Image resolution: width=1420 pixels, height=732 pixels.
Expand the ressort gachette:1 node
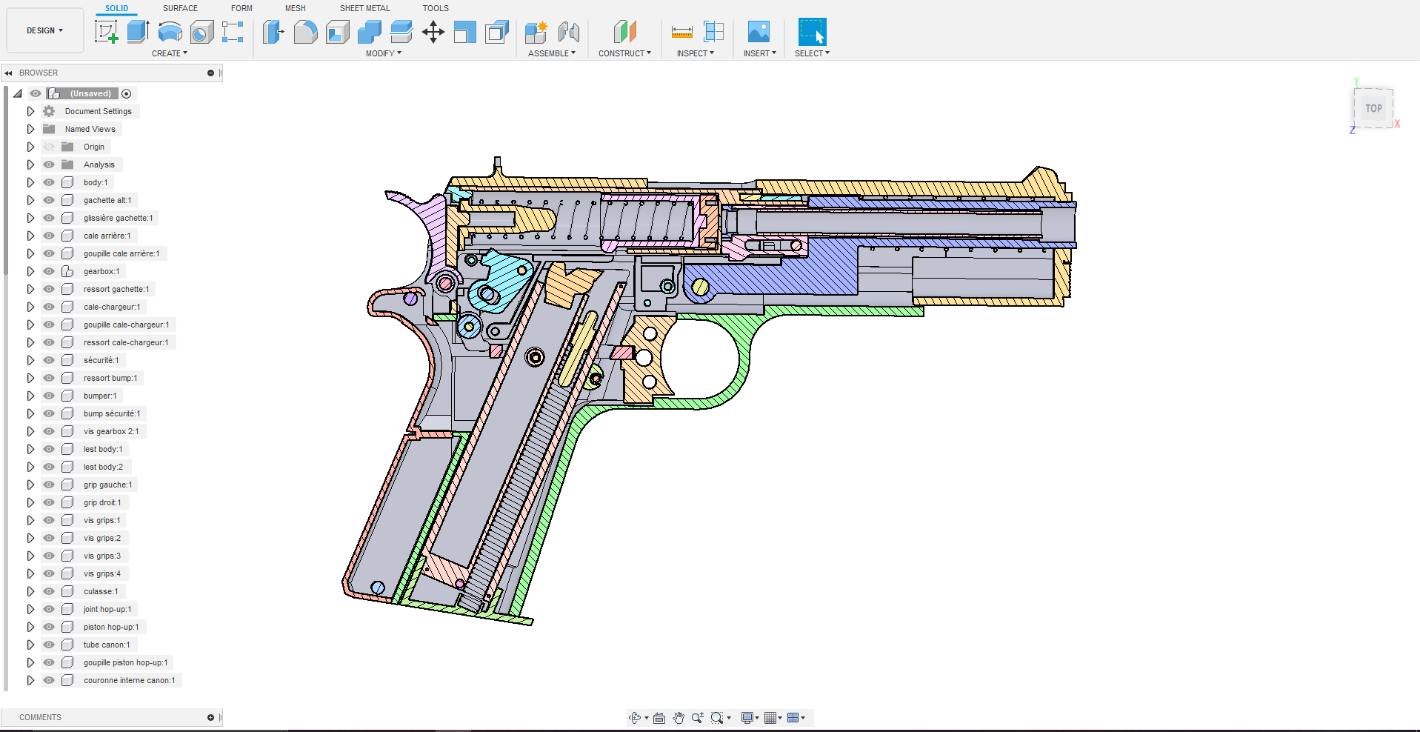click(x=30, y=289)
